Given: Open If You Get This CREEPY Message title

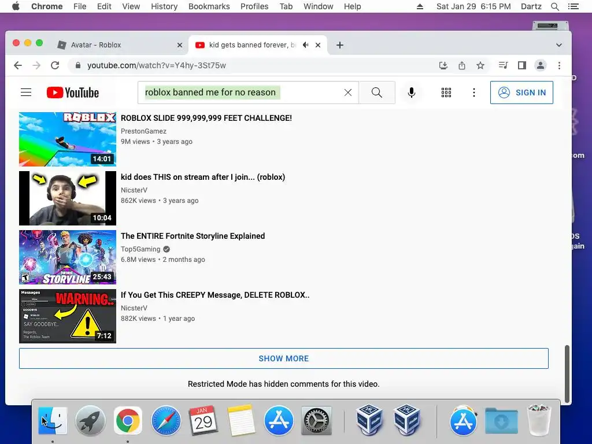Looking at the screenshot, I should pos(215,295).
